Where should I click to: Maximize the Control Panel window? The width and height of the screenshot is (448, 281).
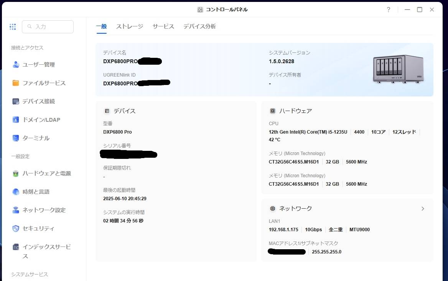pyautogui.click(x=420, y=10)
